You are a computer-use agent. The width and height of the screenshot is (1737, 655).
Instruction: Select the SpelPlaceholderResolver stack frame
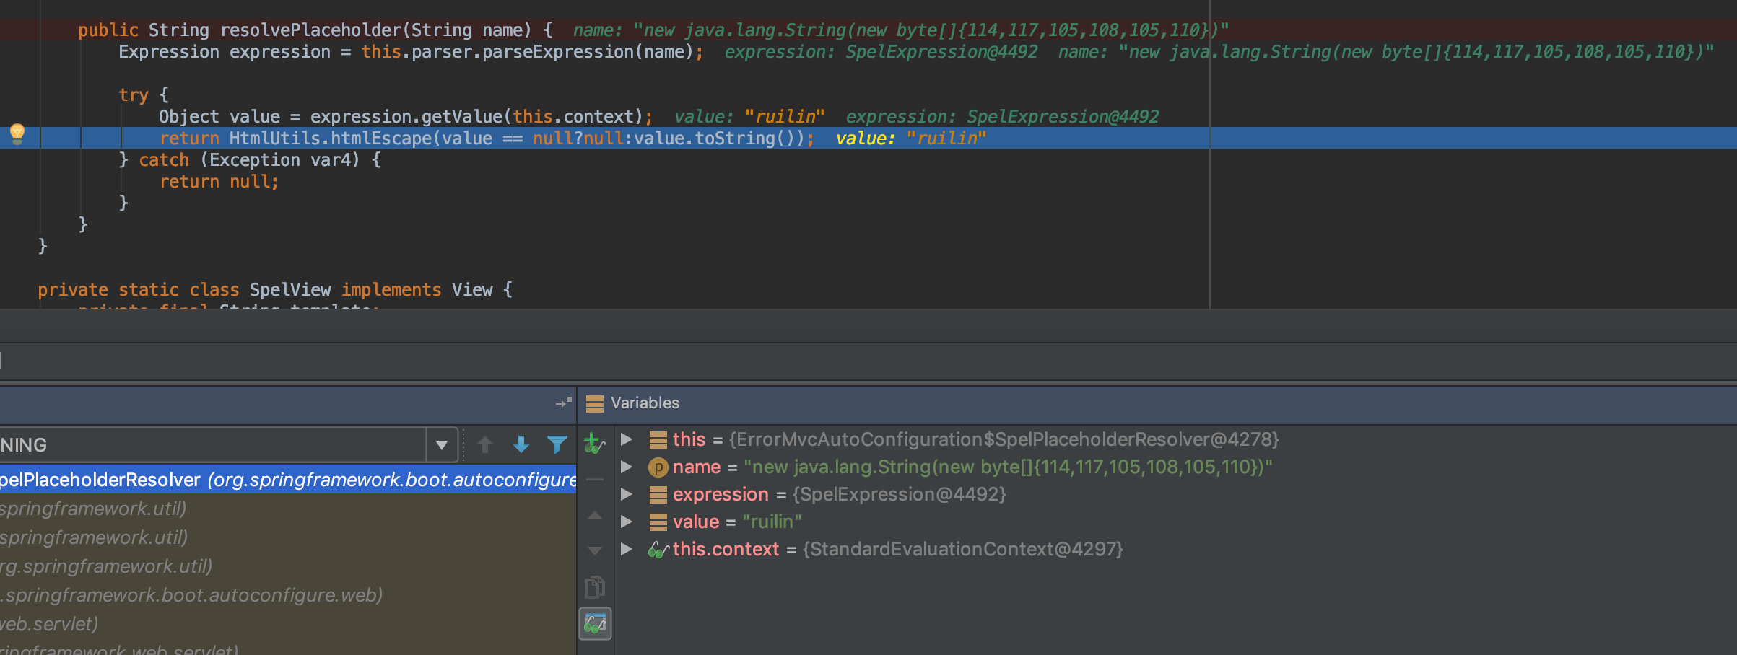pyautogui.click(x=288, y=480)
